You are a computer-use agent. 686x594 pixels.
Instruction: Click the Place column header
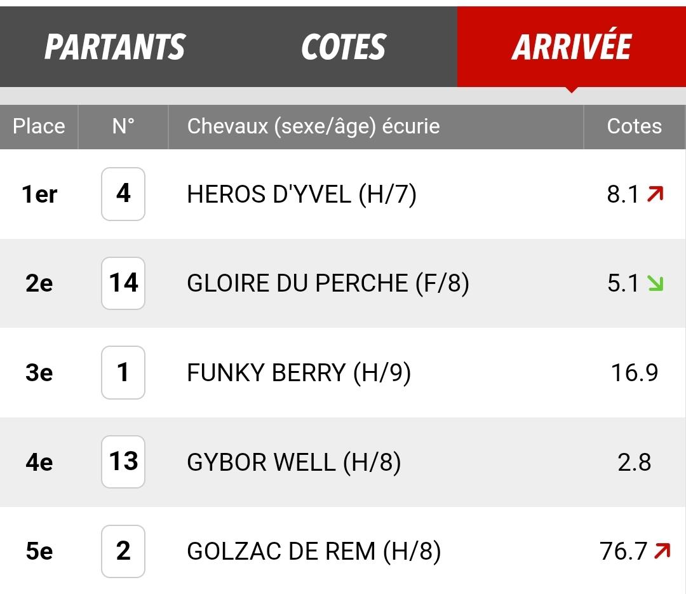[x=39, y=126]
